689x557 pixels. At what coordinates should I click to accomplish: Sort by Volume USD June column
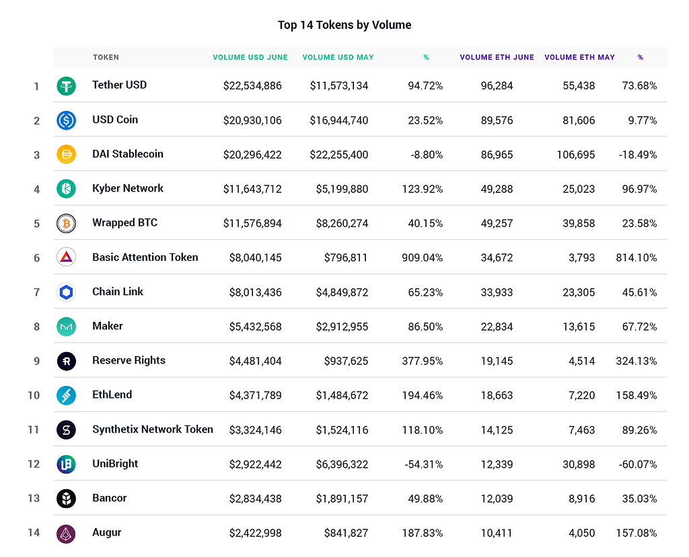click(250, 58)
